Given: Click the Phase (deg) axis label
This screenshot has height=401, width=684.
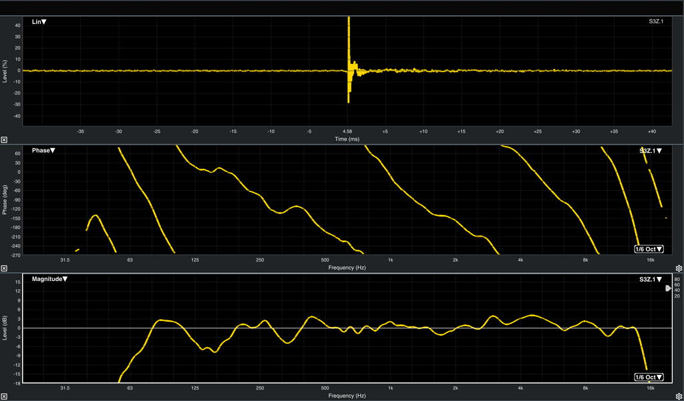Looking at the screenshot, I should pyautogui.click(x=5, y=199).
